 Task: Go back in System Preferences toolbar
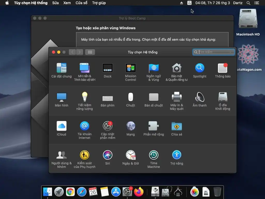point(72,52)
